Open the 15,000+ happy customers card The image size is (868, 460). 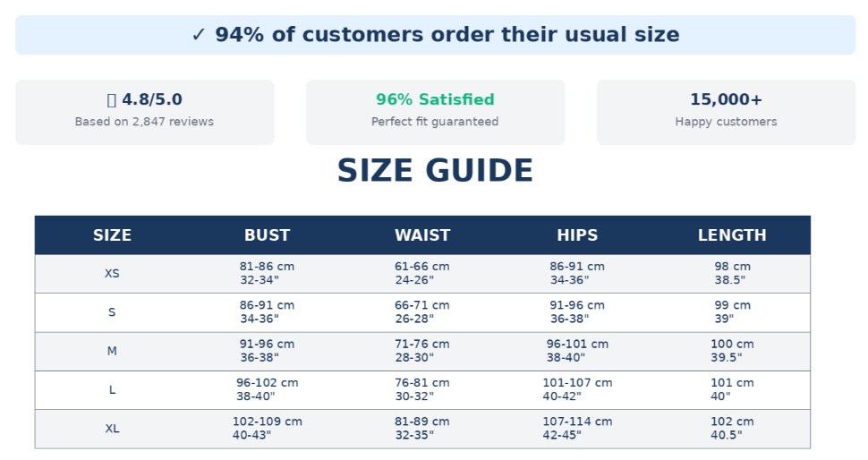pyautogui.click(x=726, y=112)
